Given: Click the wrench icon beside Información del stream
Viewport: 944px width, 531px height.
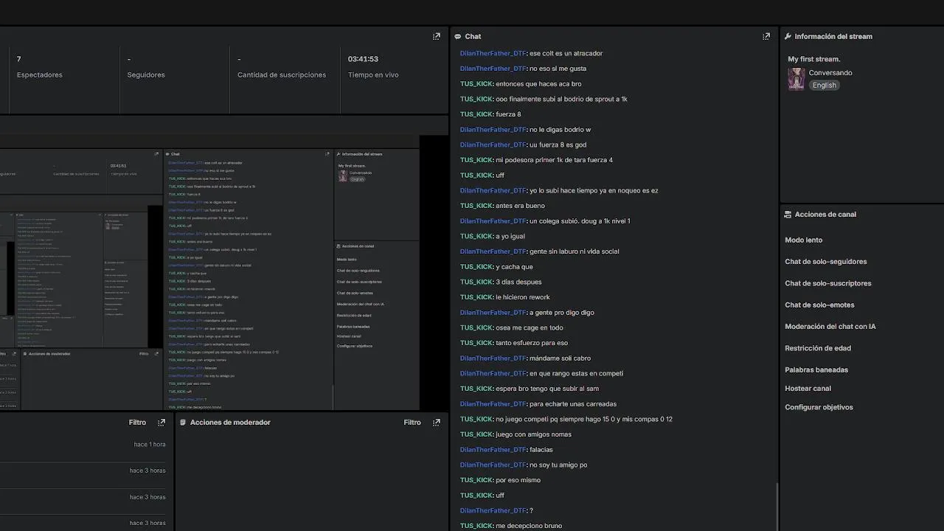Looking at the screenshot, I should coord(788,36).
